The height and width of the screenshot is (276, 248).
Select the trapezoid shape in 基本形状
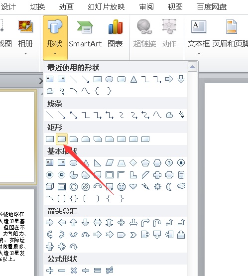click(x=122, y=163)
